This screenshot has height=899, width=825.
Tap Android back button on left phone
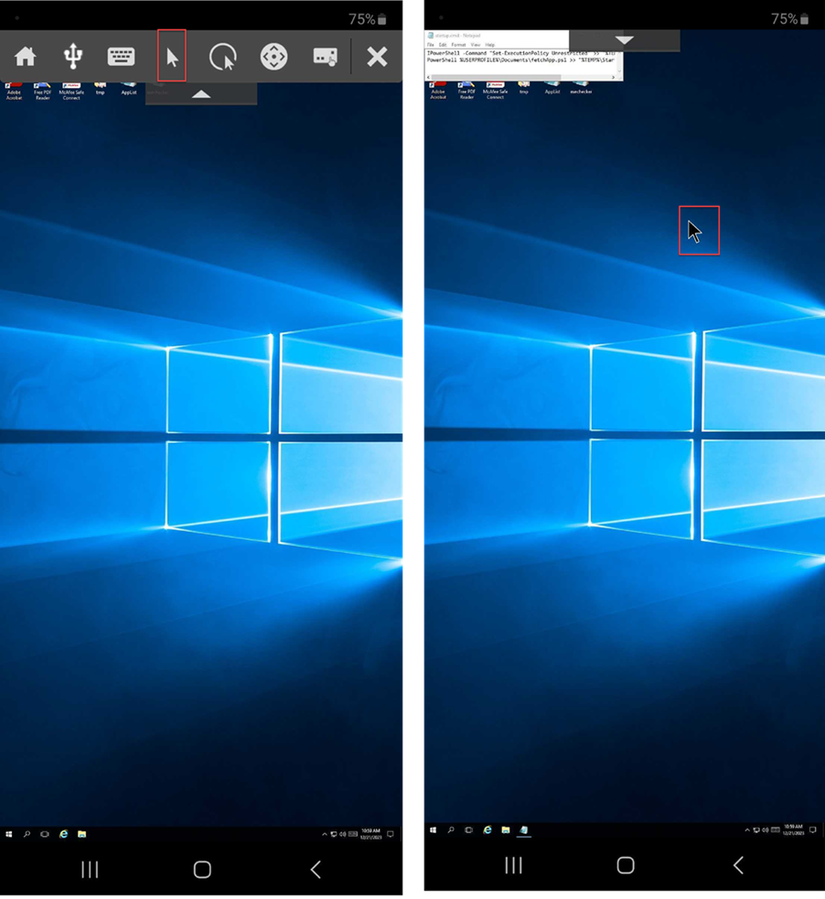[x=316, y=870]
